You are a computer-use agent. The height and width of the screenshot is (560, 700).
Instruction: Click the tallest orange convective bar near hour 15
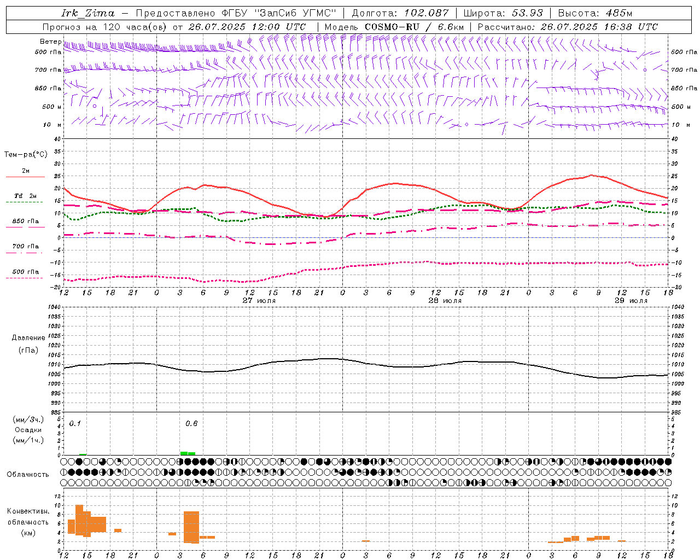click(x=79, y=520)
